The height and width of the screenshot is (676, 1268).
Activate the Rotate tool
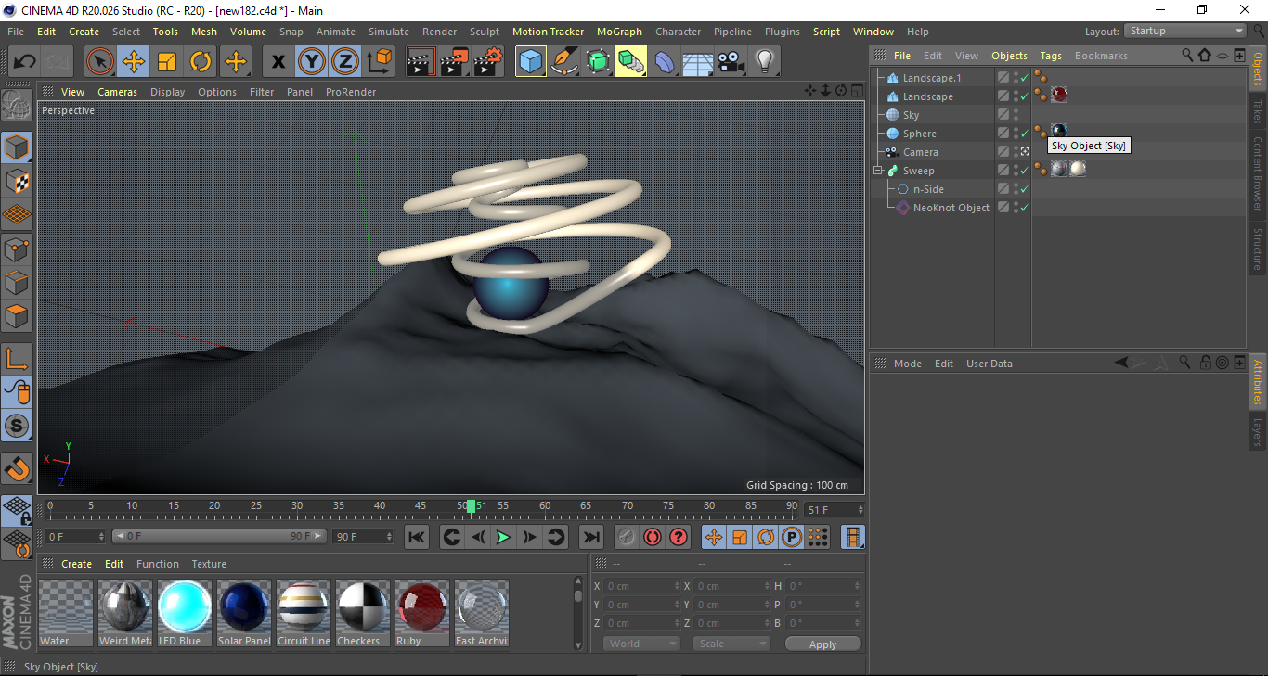(201, 62)
